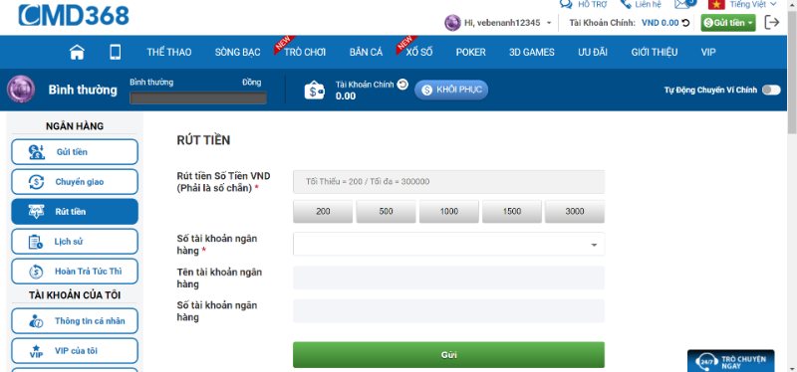Select Chuyển giao in the sidebar

(75, 182)
